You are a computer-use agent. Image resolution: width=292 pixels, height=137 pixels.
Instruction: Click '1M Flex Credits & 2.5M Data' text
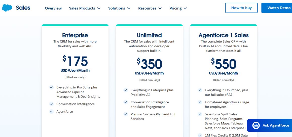[226, 135]
